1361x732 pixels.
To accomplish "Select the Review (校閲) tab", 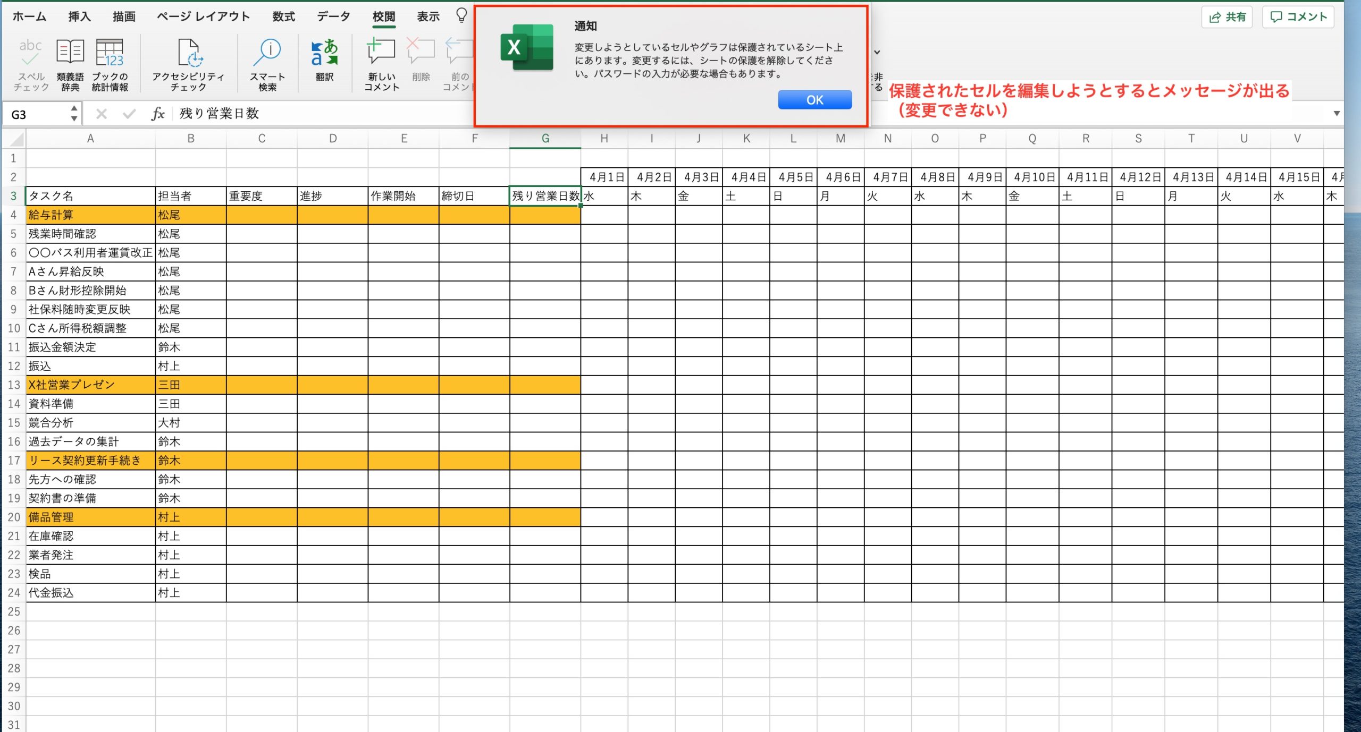I will point(384,16).
